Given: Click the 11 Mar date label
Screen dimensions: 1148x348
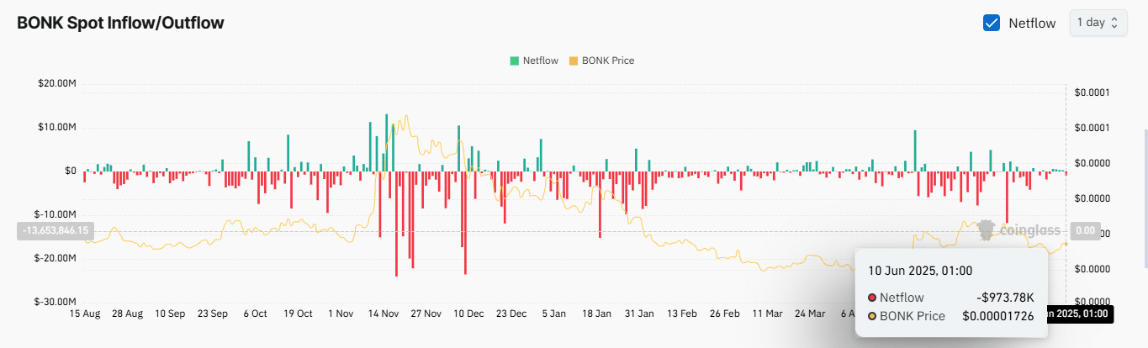Looking at the screenshot, I should tap(768, 314).
